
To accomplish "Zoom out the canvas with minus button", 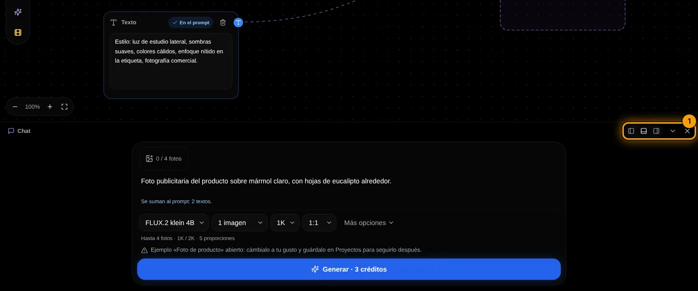I will (x=15, y=107).
